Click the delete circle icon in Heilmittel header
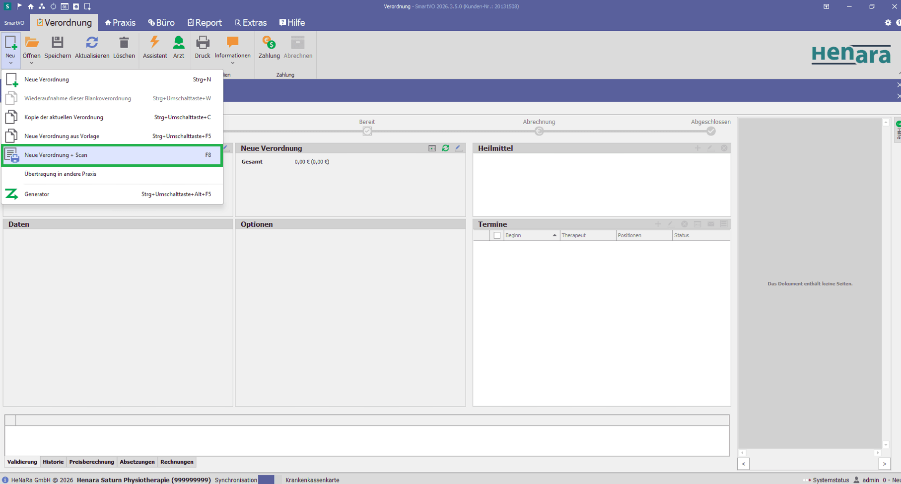Screen dimensions: 901x484 pos(724,148)
